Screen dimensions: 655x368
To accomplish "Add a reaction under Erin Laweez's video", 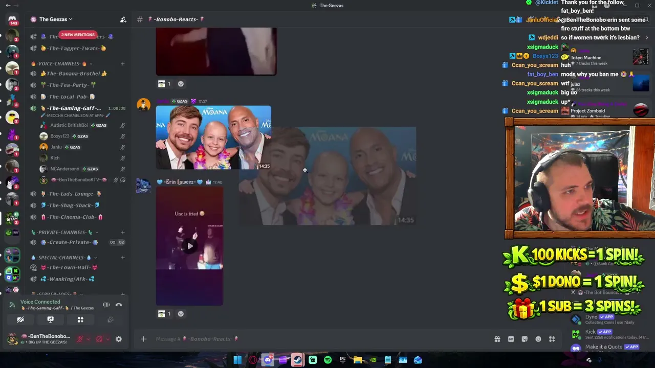I will click(x=181, y=314).
